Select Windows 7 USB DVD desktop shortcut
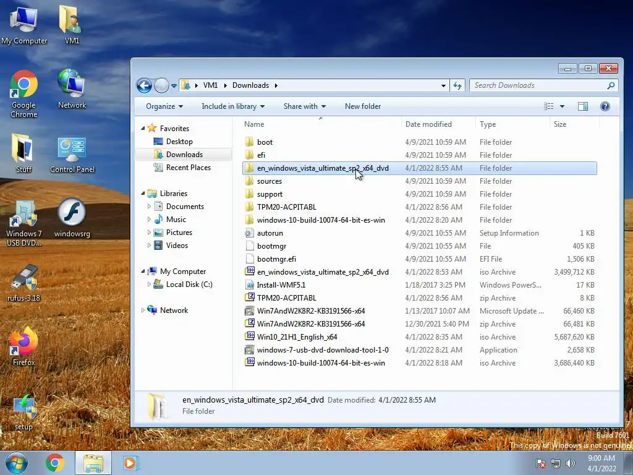633x475 pixels. pos(24,222)
